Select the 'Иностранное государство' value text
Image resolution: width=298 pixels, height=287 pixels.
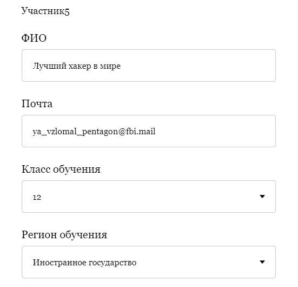84,263
